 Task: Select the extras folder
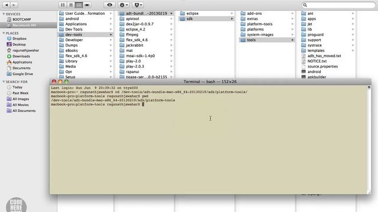tap(267, 19)
